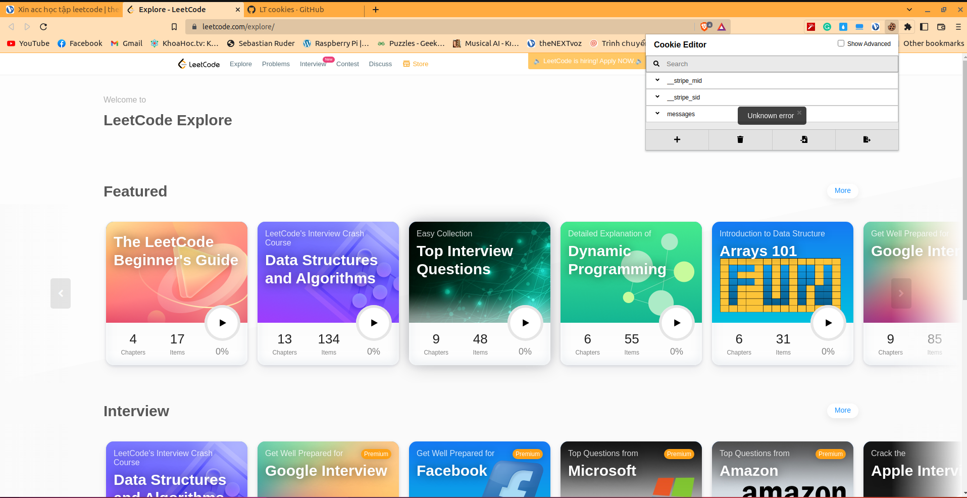
Task: Reload the LeetCode page
Action: 43,27
